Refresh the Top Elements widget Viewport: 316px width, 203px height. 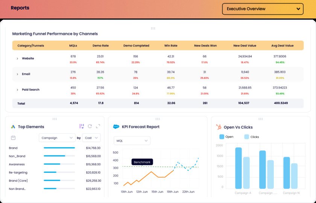pos(90,126)
